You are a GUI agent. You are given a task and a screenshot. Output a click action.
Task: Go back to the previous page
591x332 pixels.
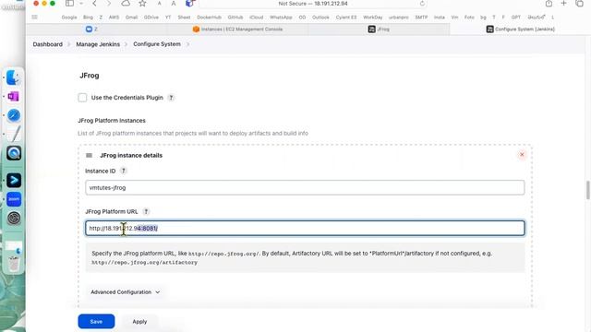pyautogui.click(x=94, y=4)
